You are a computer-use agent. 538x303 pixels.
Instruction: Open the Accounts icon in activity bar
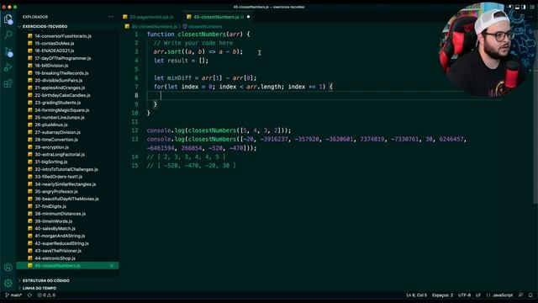point(8,268)
